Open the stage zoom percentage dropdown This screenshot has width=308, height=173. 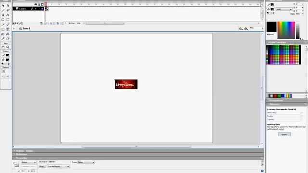click(262, 28)
